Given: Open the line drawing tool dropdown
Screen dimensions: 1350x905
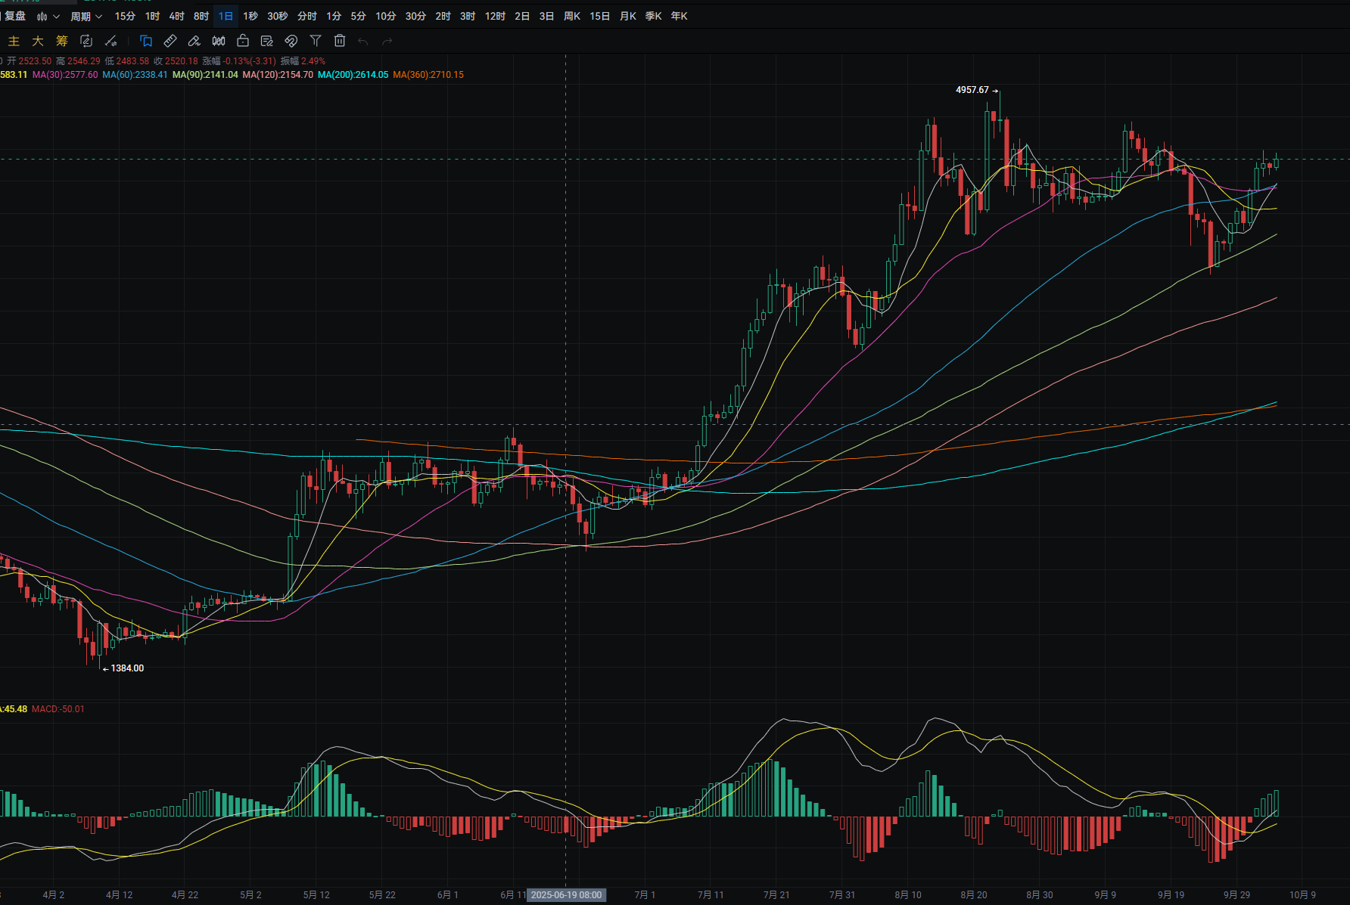Looking at the screenshot, I should coord(111,41).
